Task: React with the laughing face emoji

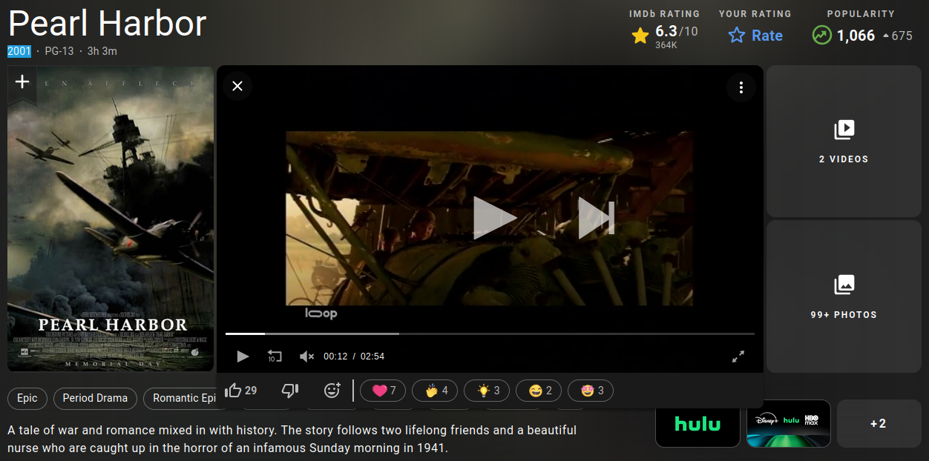Action: (539, 391)
